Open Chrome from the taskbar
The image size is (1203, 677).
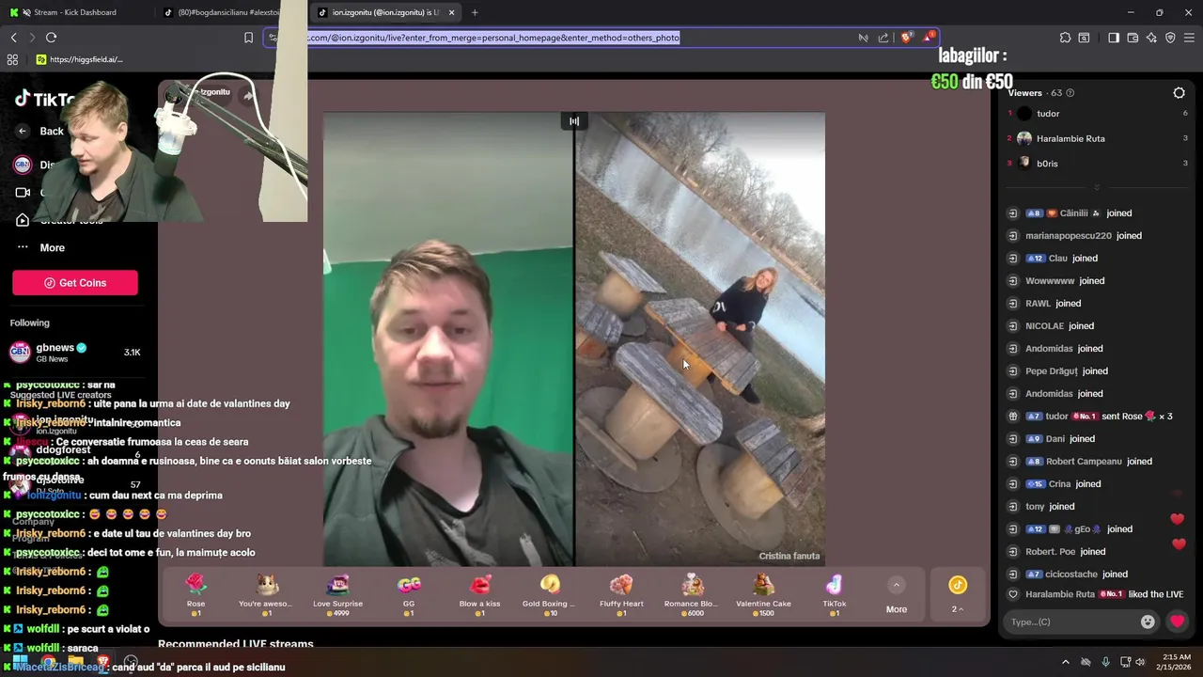[x=48, y=662]
